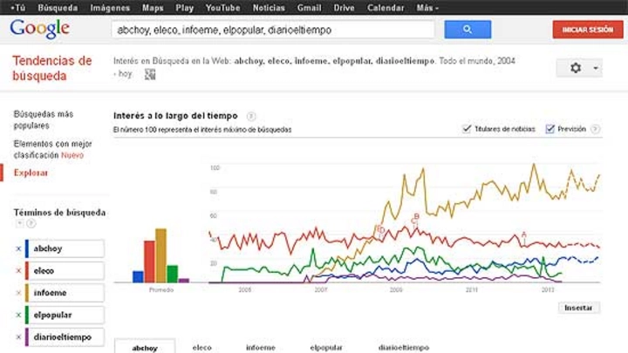This screenshot has width=628, height=353.
Task: Toggle the Previsión checkbox
Action: click(x=549, y=129)
